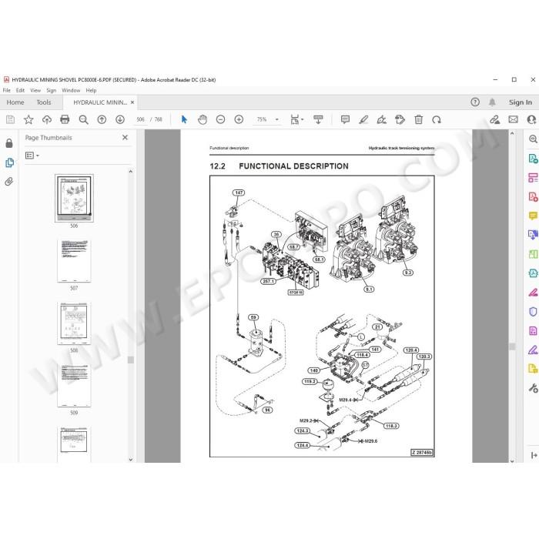Switch to the Tools tab
The height and width of the screenshot is (539, 539).
pyautogui.click(x=44, y=102)
